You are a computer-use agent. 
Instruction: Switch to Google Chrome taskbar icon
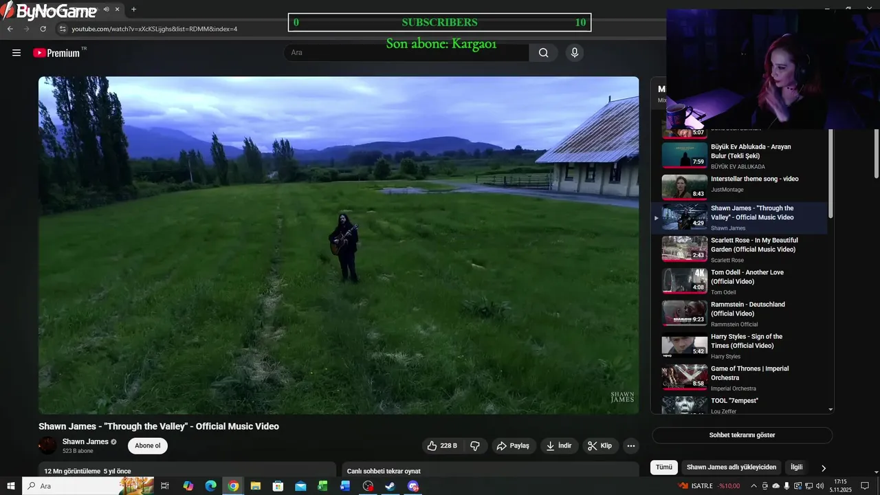pyautogui.click(x=233, y=486)
